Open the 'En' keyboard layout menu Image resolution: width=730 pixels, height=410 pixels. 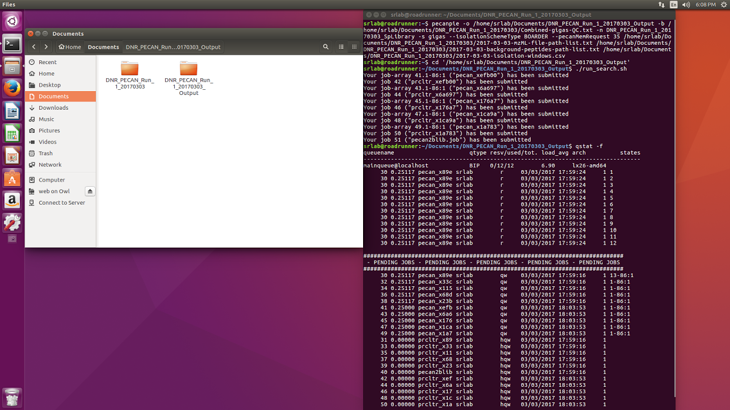pyautogui.click(x=673, y=4)
